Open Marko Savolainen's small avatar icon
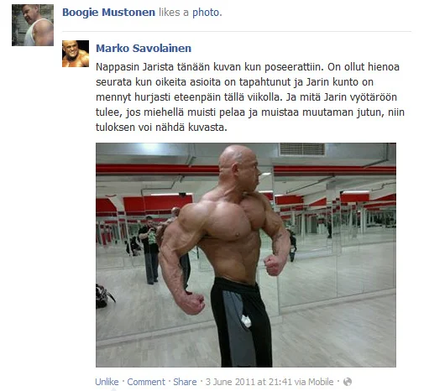This screenshot has height=391, width=429. click(x=76, y=54)
